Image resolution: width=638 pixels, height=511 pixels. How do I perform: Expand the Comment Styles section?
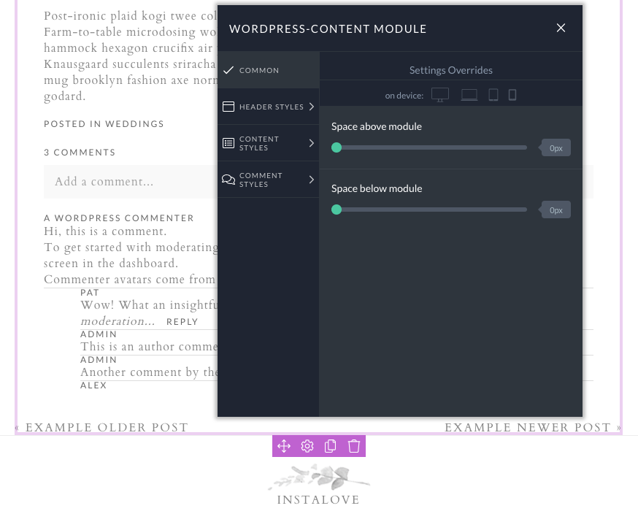tap(269, 180)
